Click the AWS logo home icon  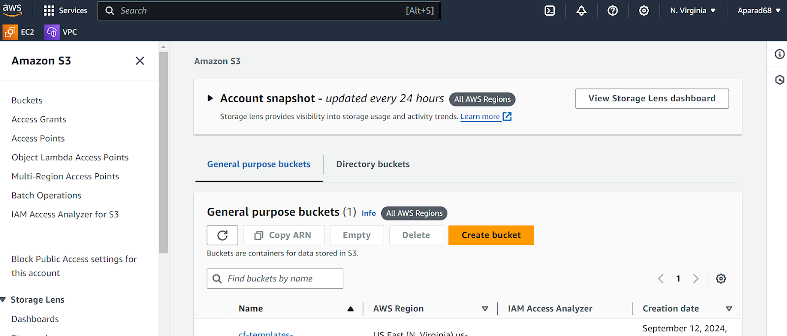click(x=12, y=10)
